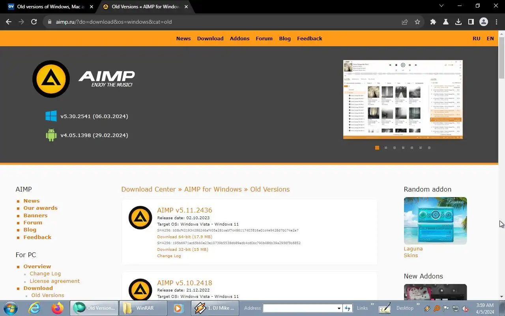Click the site info lock icon
Image resolution: width=505 pixels, height=316 pixels.
point(50,22)
